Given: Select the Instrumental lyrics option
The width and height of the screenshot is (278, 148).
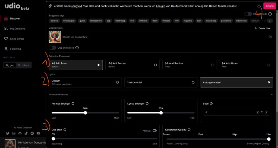Looking at the screenshot, I should pyautogui.click(x=161, y=82).
